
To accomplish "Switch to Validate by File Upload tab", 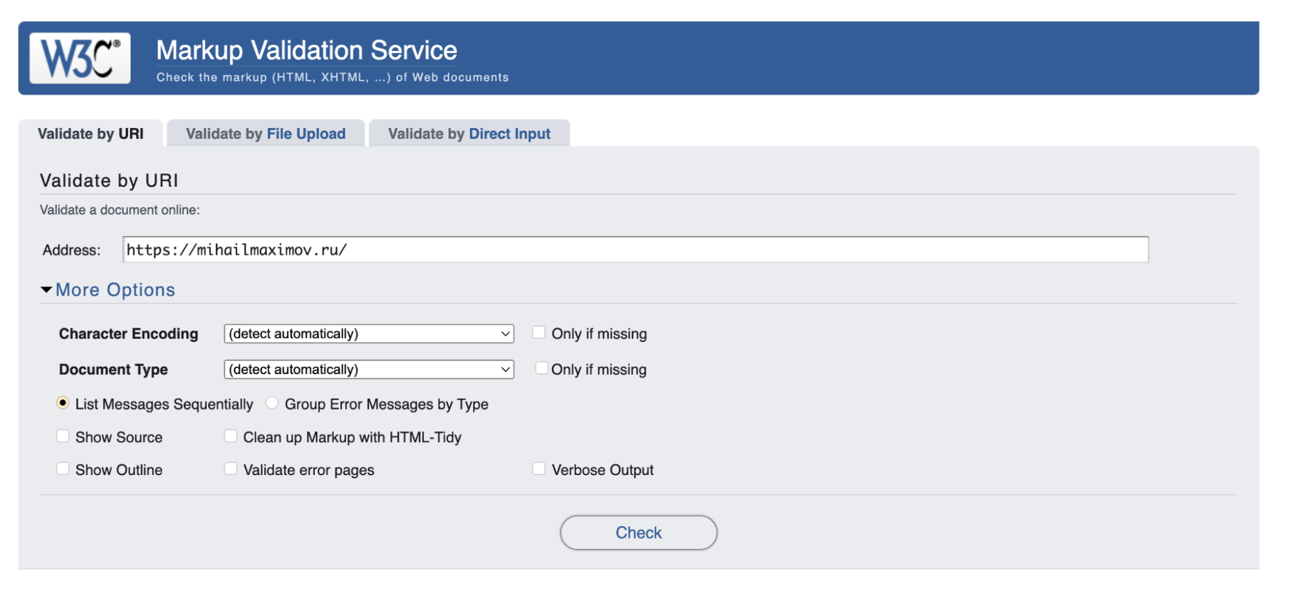I will [x=266, y=134].
